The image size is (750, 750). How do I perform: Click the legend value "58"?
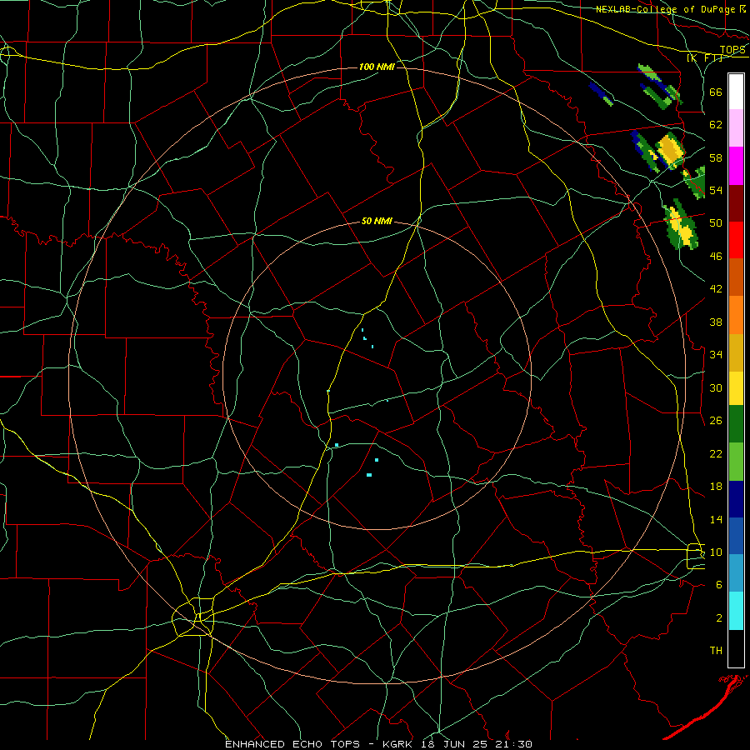(716, 157)
